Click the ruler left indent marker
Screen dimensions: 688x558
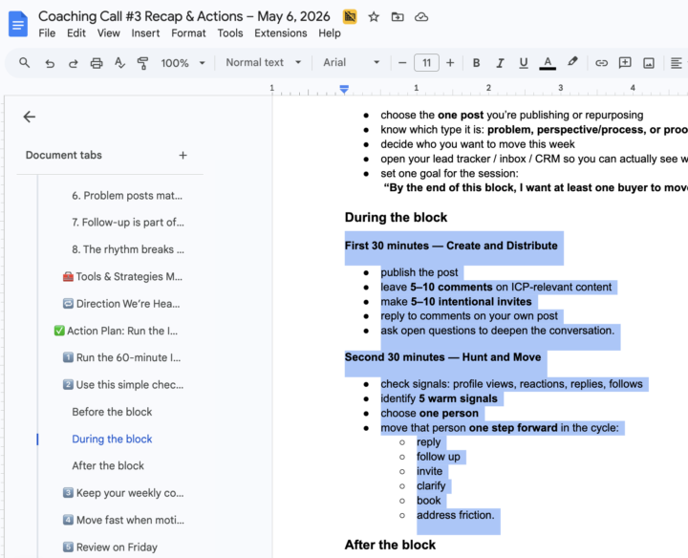pos(344,89)
